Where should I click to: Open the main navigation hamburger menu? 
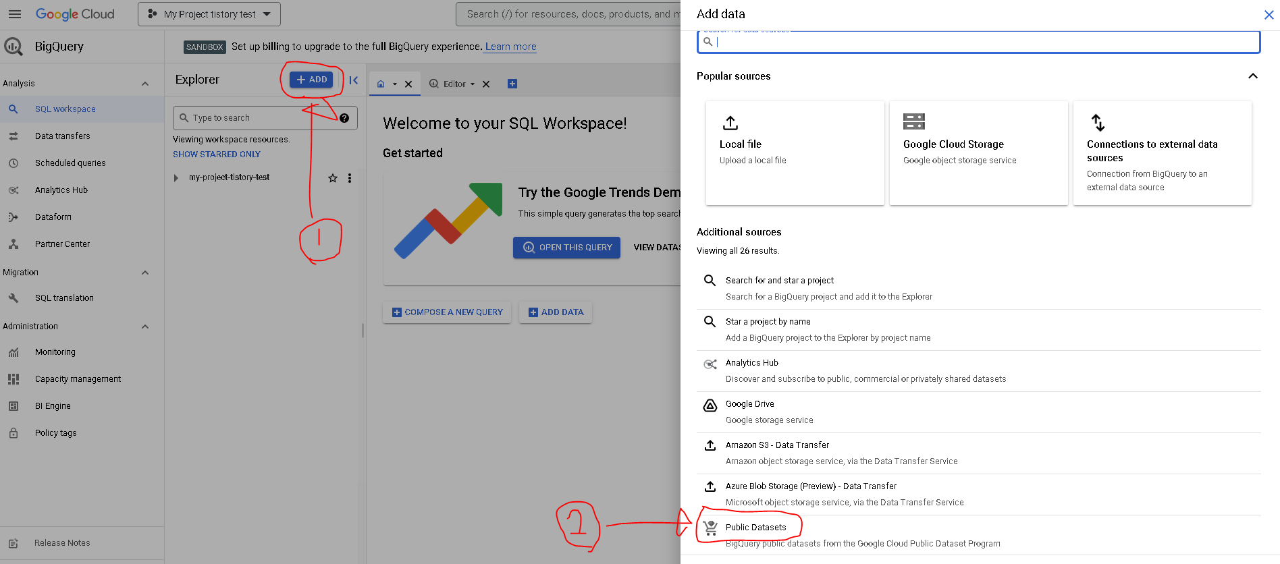click(14, 14)
